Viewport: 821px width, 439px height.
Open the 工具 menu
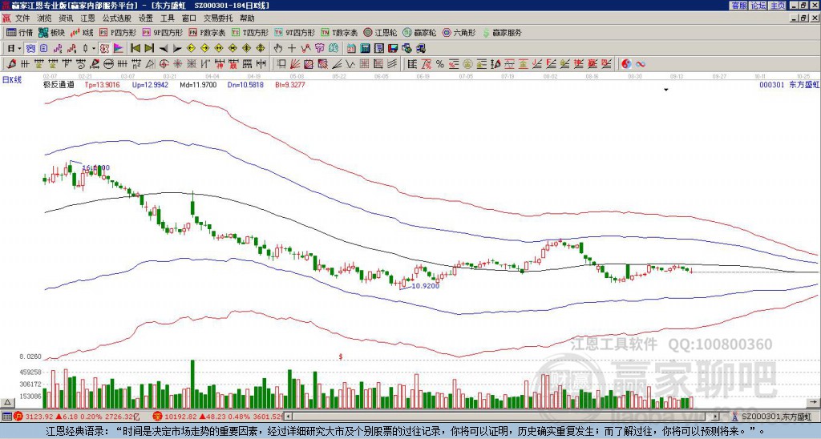point(167,18)
